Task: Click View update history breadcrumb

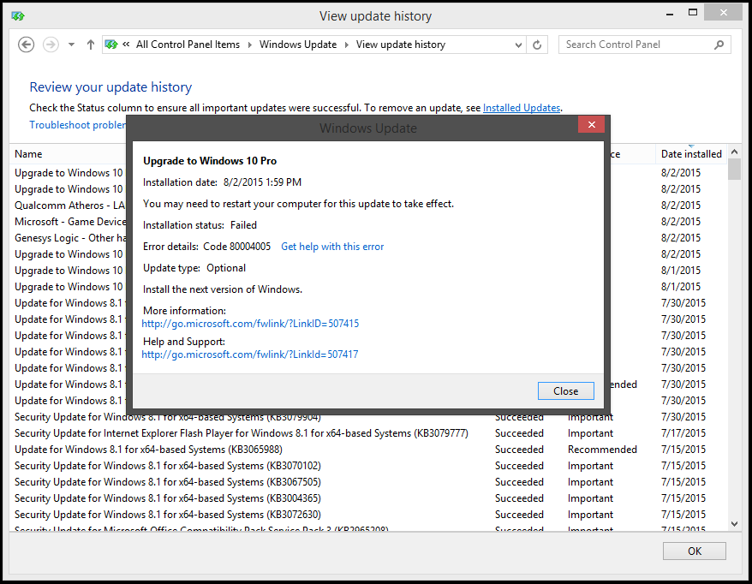Action: [x=401, y=45]
